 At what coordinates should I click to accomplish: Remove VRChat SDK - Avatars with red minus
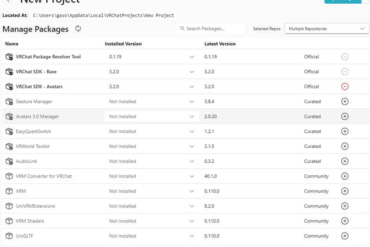[x=345, y=86]
